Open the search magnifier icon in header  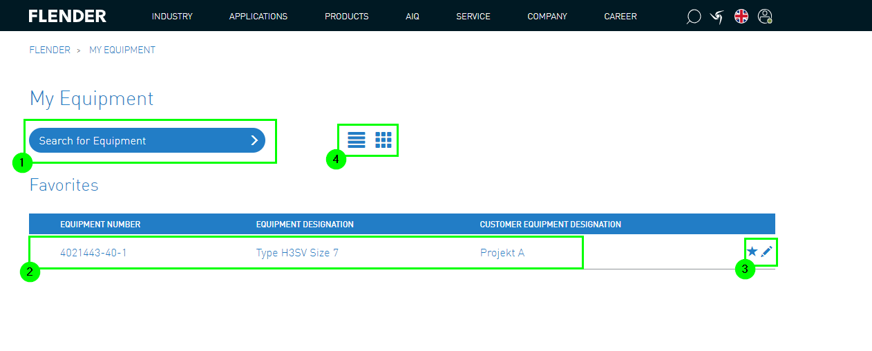[694, 17]
